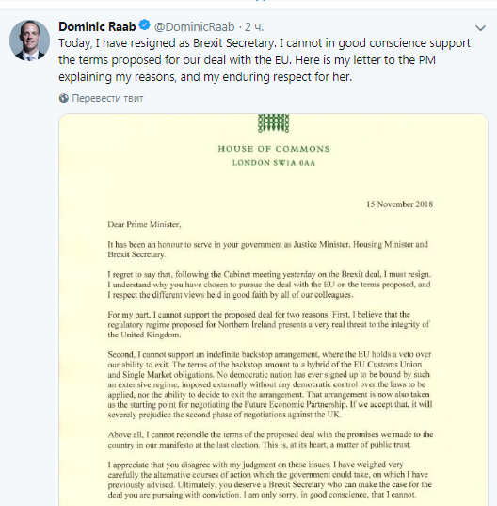Click paragraph starting 'I appreciate that you'
The image size is (497, 506).
[x=270, y=480]
